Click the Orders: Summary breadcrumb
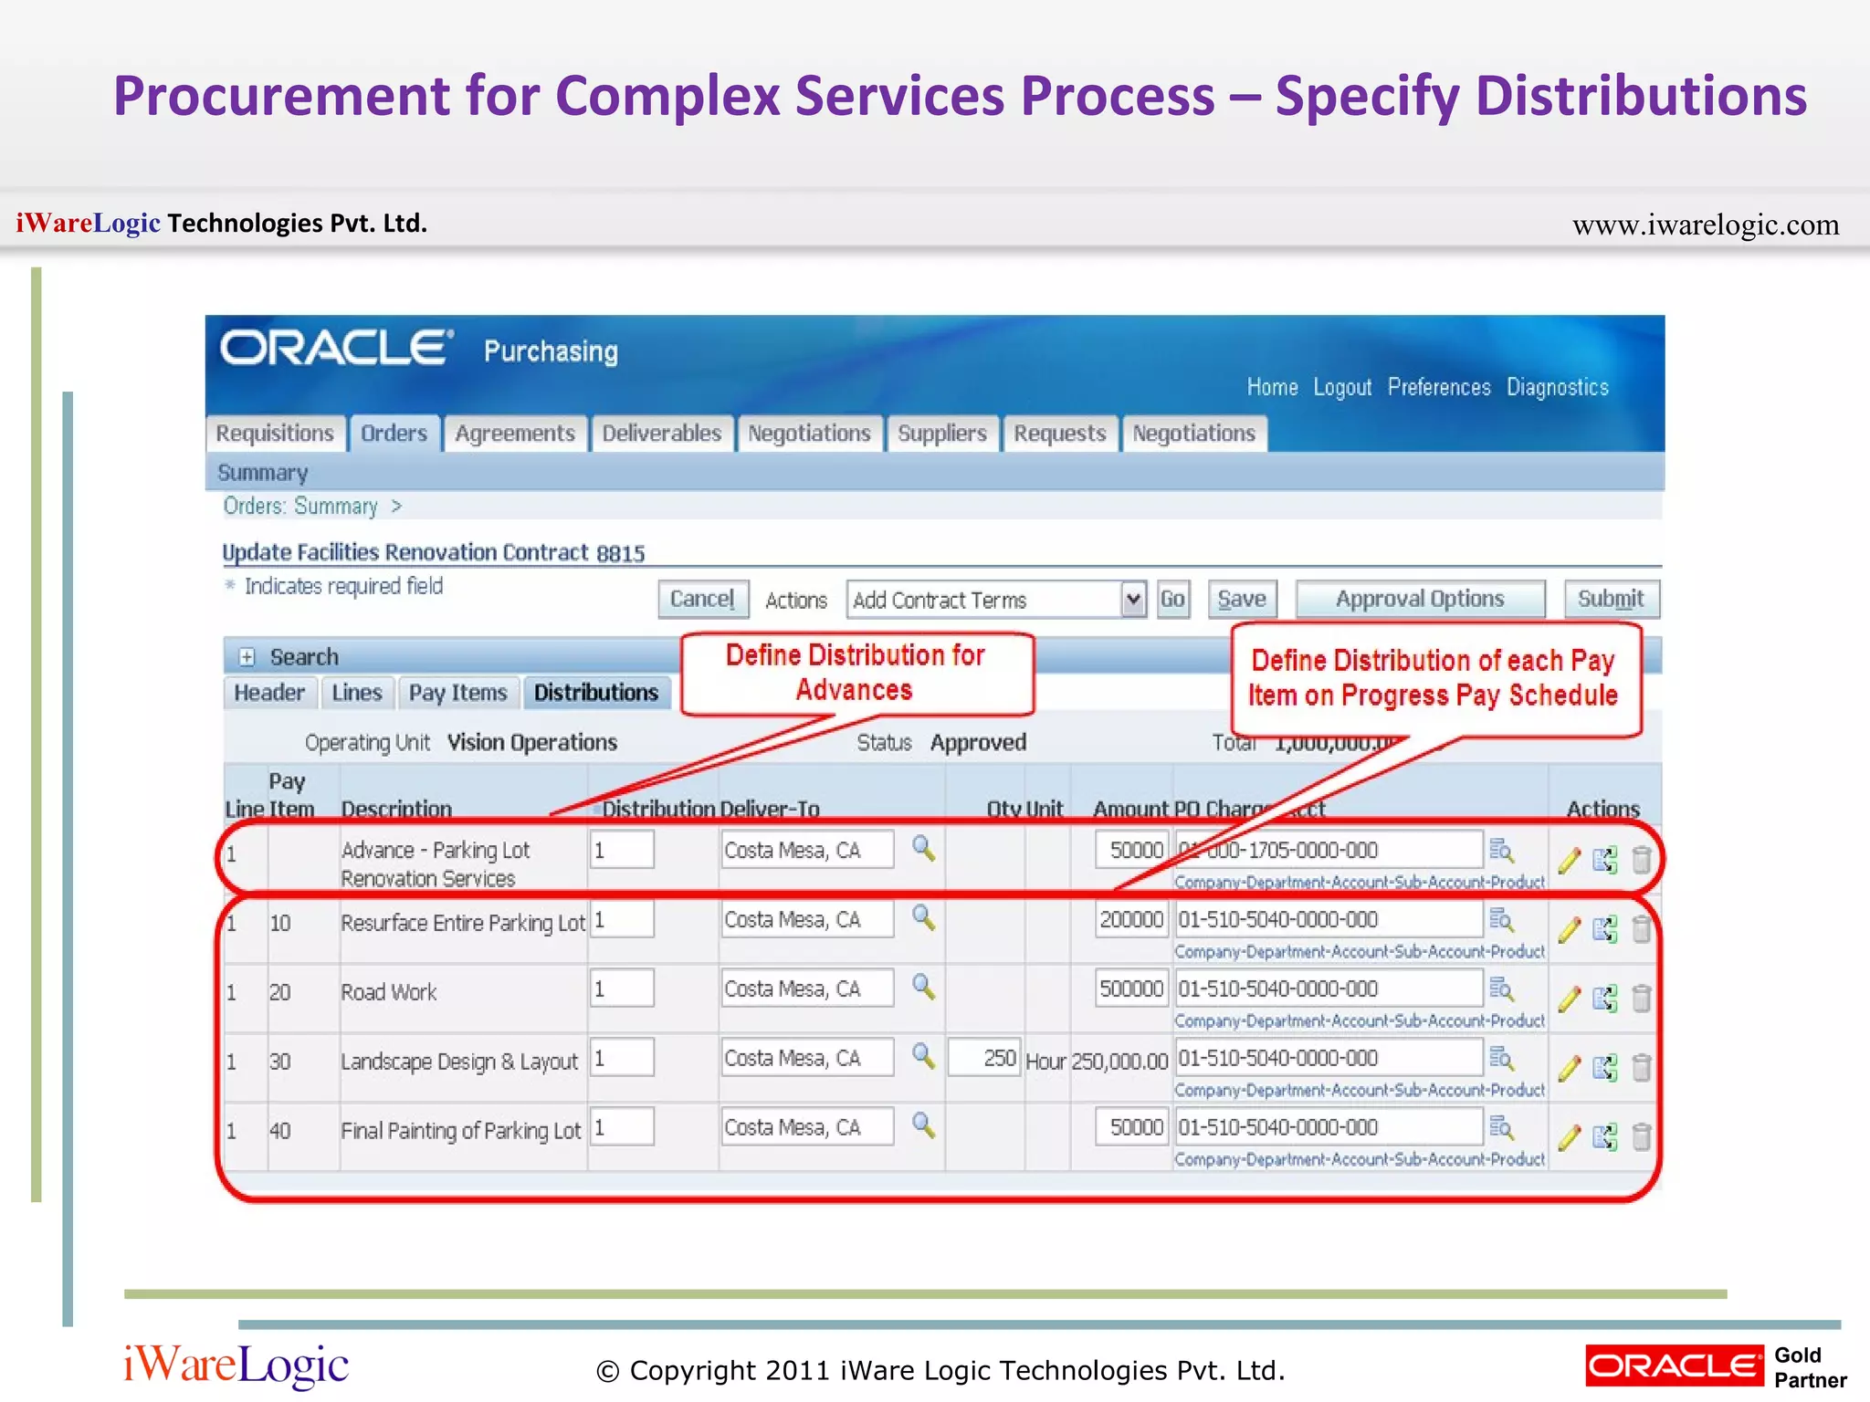 [x=300, y=506]
